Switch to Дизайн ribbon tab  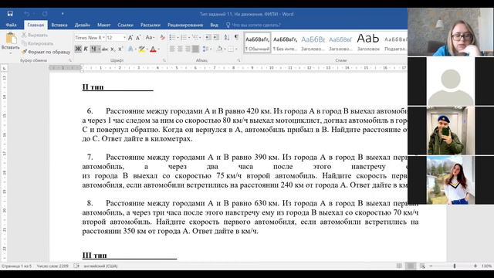click(83, 25)
